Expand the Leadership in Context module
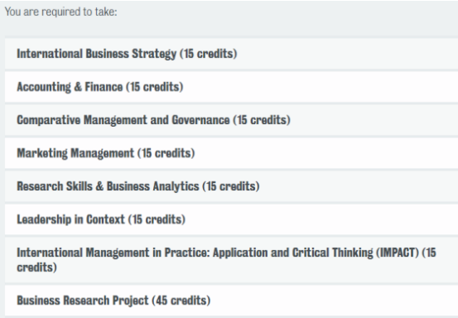Viewport: 458px width, 318px height. [231, 219]
